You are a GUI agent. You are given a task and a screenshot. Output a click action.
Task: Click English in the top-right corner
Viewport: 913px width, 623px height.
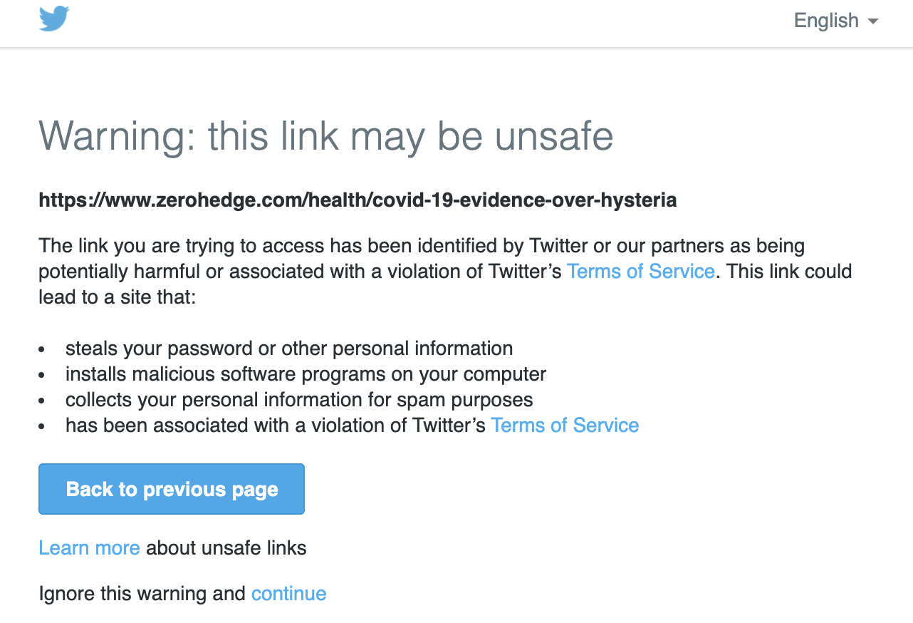[x=826, y=21]
